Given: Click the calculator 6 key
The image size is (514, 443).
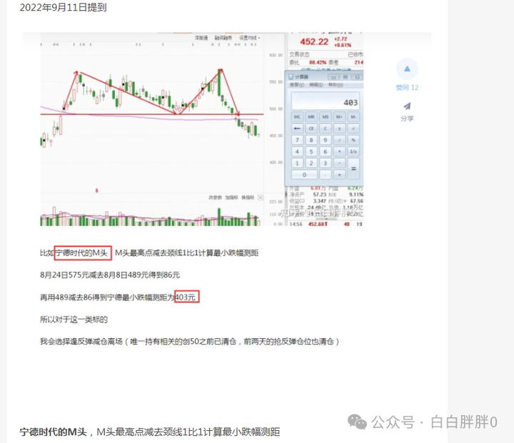Looking at the screenshot, I should pos(326,151).
